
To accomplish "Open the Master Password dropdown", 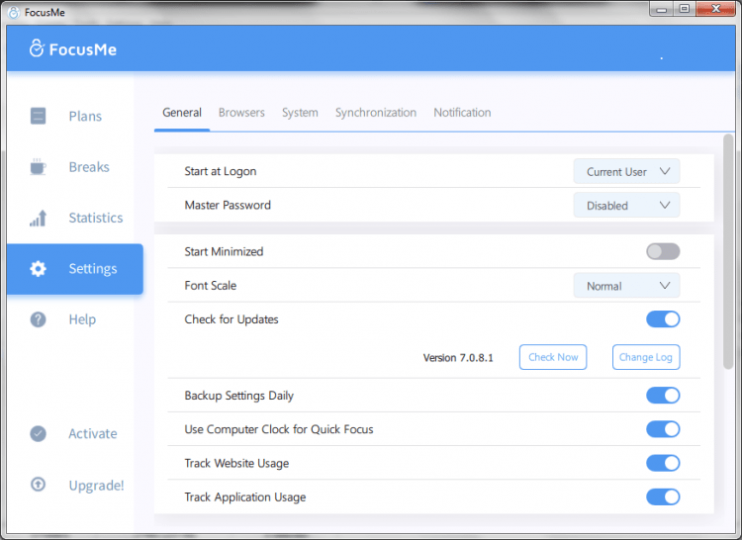I will pyautogui.click(x=626, y=206).
